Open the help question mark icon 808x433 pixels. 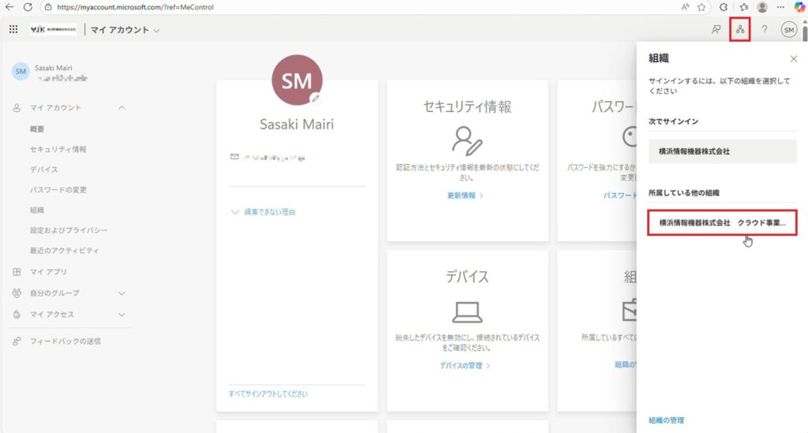point(764,30)
